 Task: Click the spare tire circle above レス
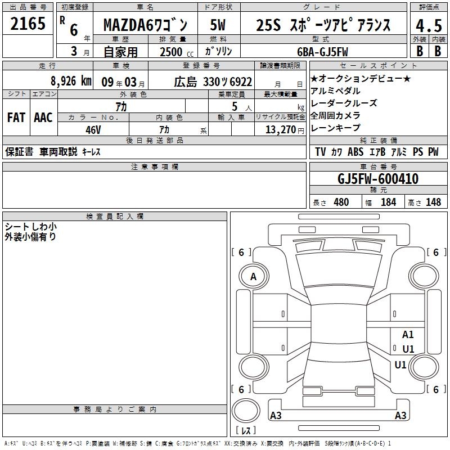coord(246,411)
